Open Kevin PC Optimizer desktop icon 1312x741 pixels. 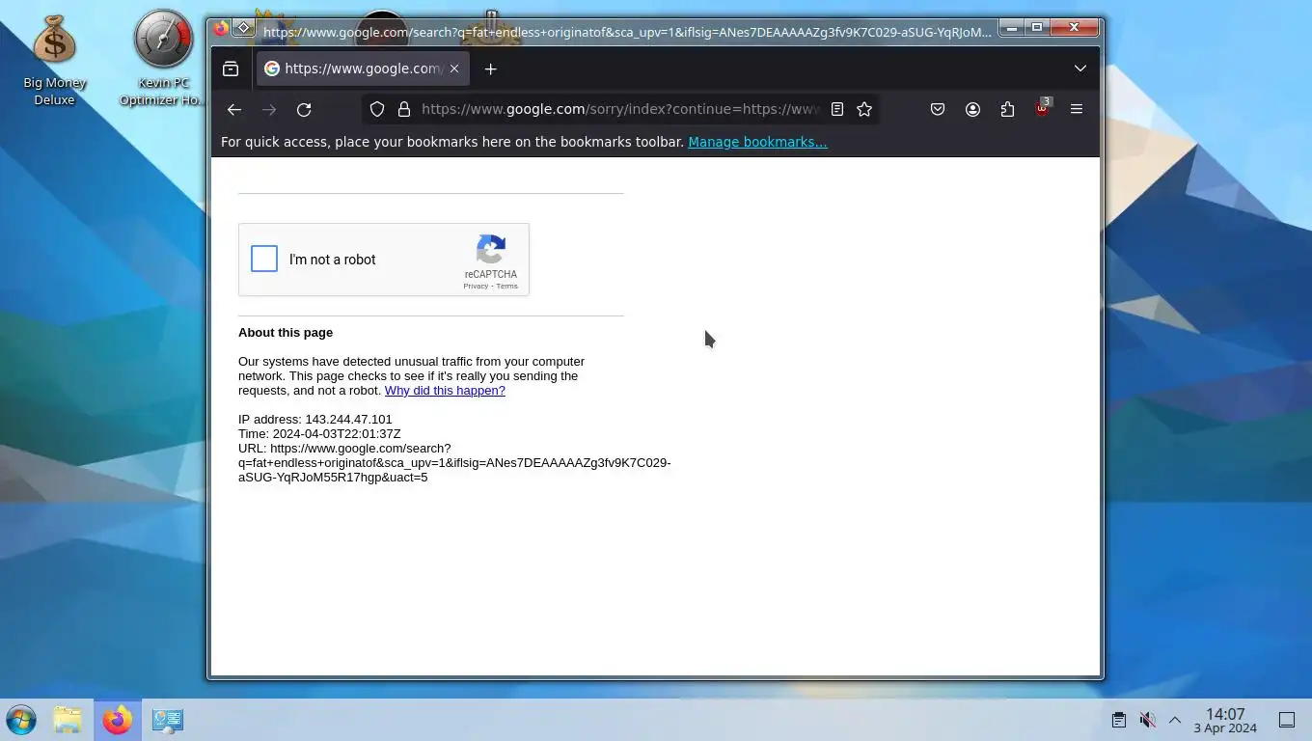(163, 58)
